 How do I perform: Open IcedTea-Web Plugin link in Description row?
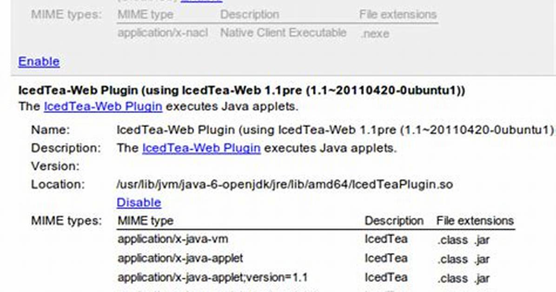click(x=201, y=148)
